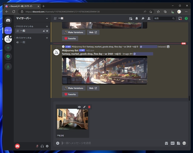The height and width of the screenshot is (153, 193).
Task: Open the fantasy market anime image
Action: pyautogui.click(x=104, y=70)
